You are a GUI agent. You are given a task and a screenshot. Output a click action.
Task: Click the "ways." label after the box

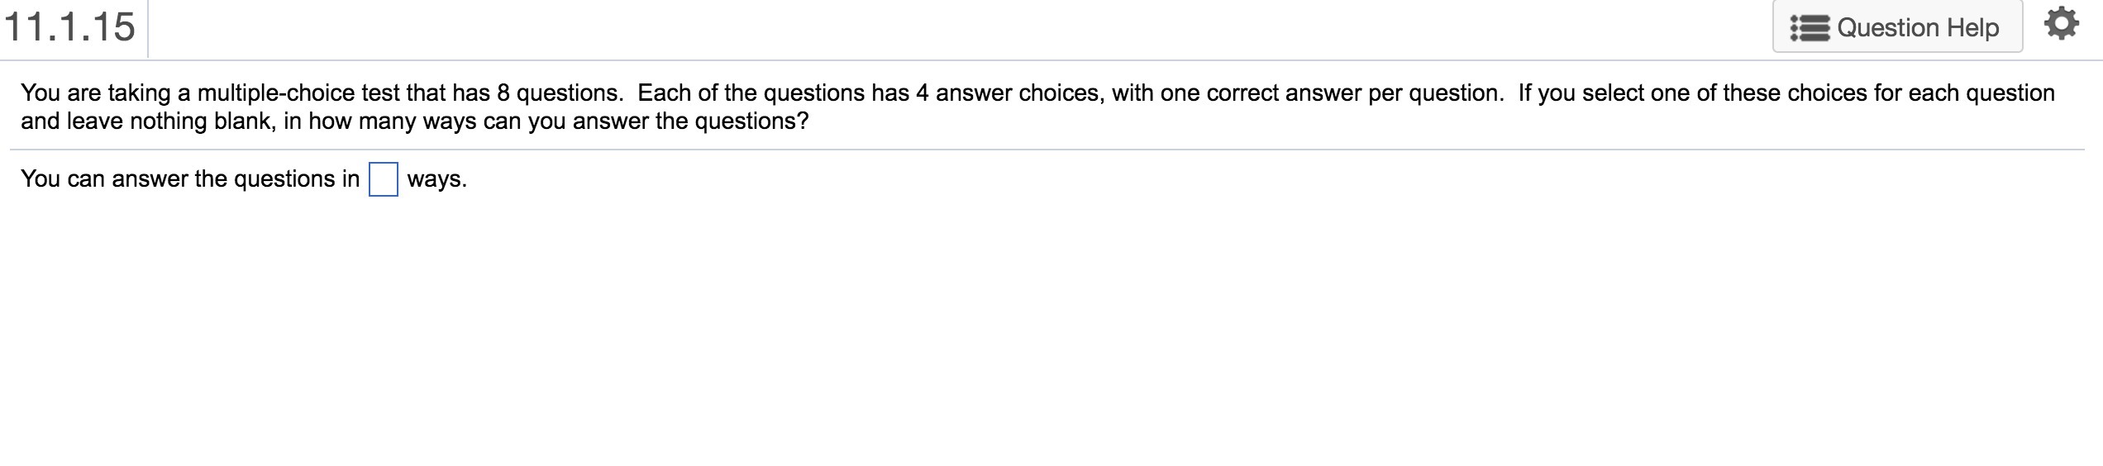436,179
